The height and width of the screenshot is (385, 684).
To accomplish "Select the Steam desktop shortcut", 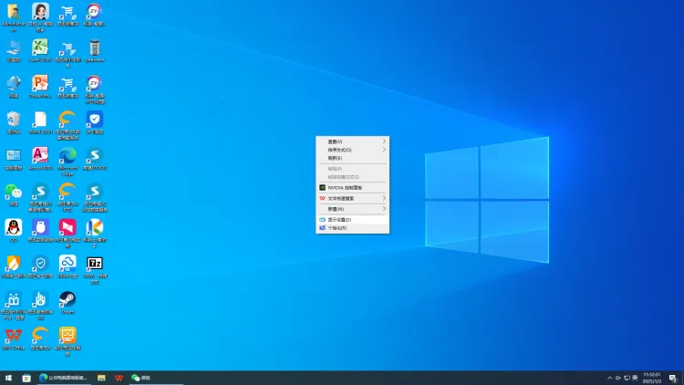I will click(67, 303).
